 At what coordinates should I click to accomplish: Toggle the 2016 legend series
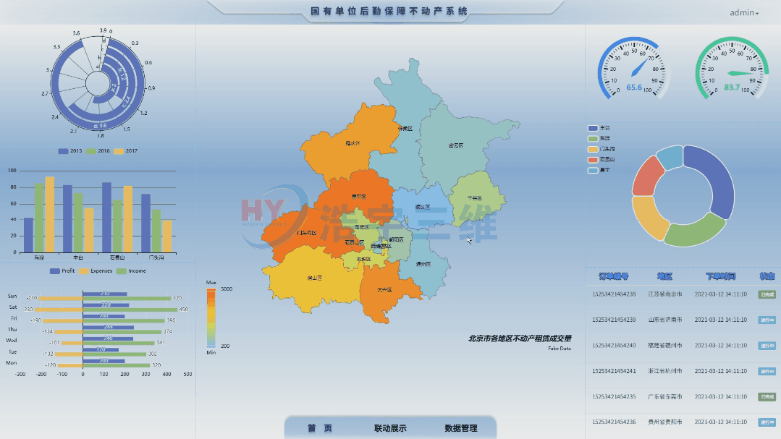pos(98,151)
